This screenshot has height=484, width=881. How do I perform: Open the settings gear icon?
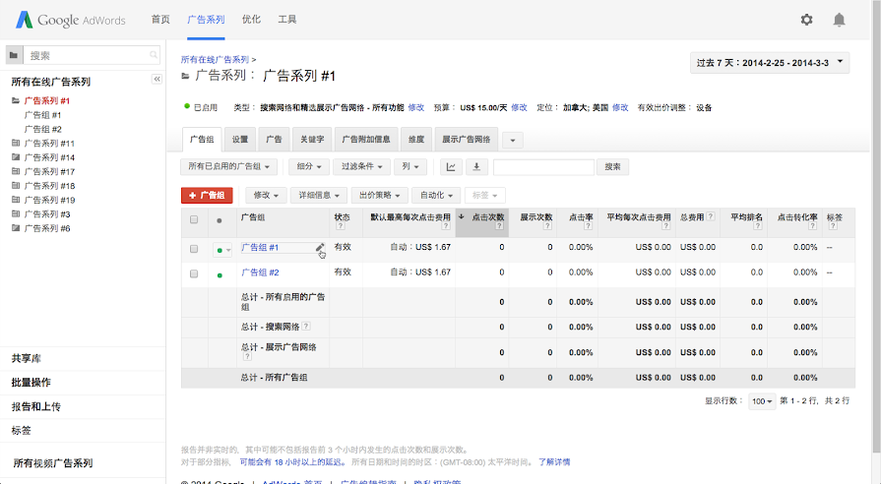pyautogui.click(x=806, y=20)
